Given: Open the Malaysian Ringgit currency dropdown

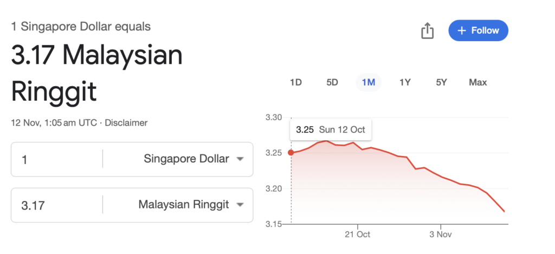Looking at the screenshot, I should (184, 205).
